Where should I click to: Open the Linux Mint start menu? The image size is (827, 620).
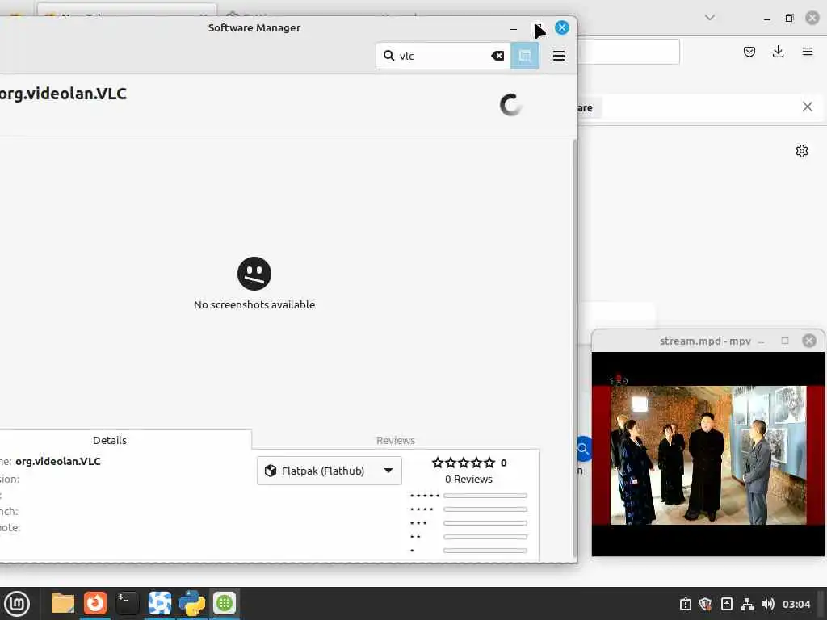pyautogui.click(x=17, y=604)
